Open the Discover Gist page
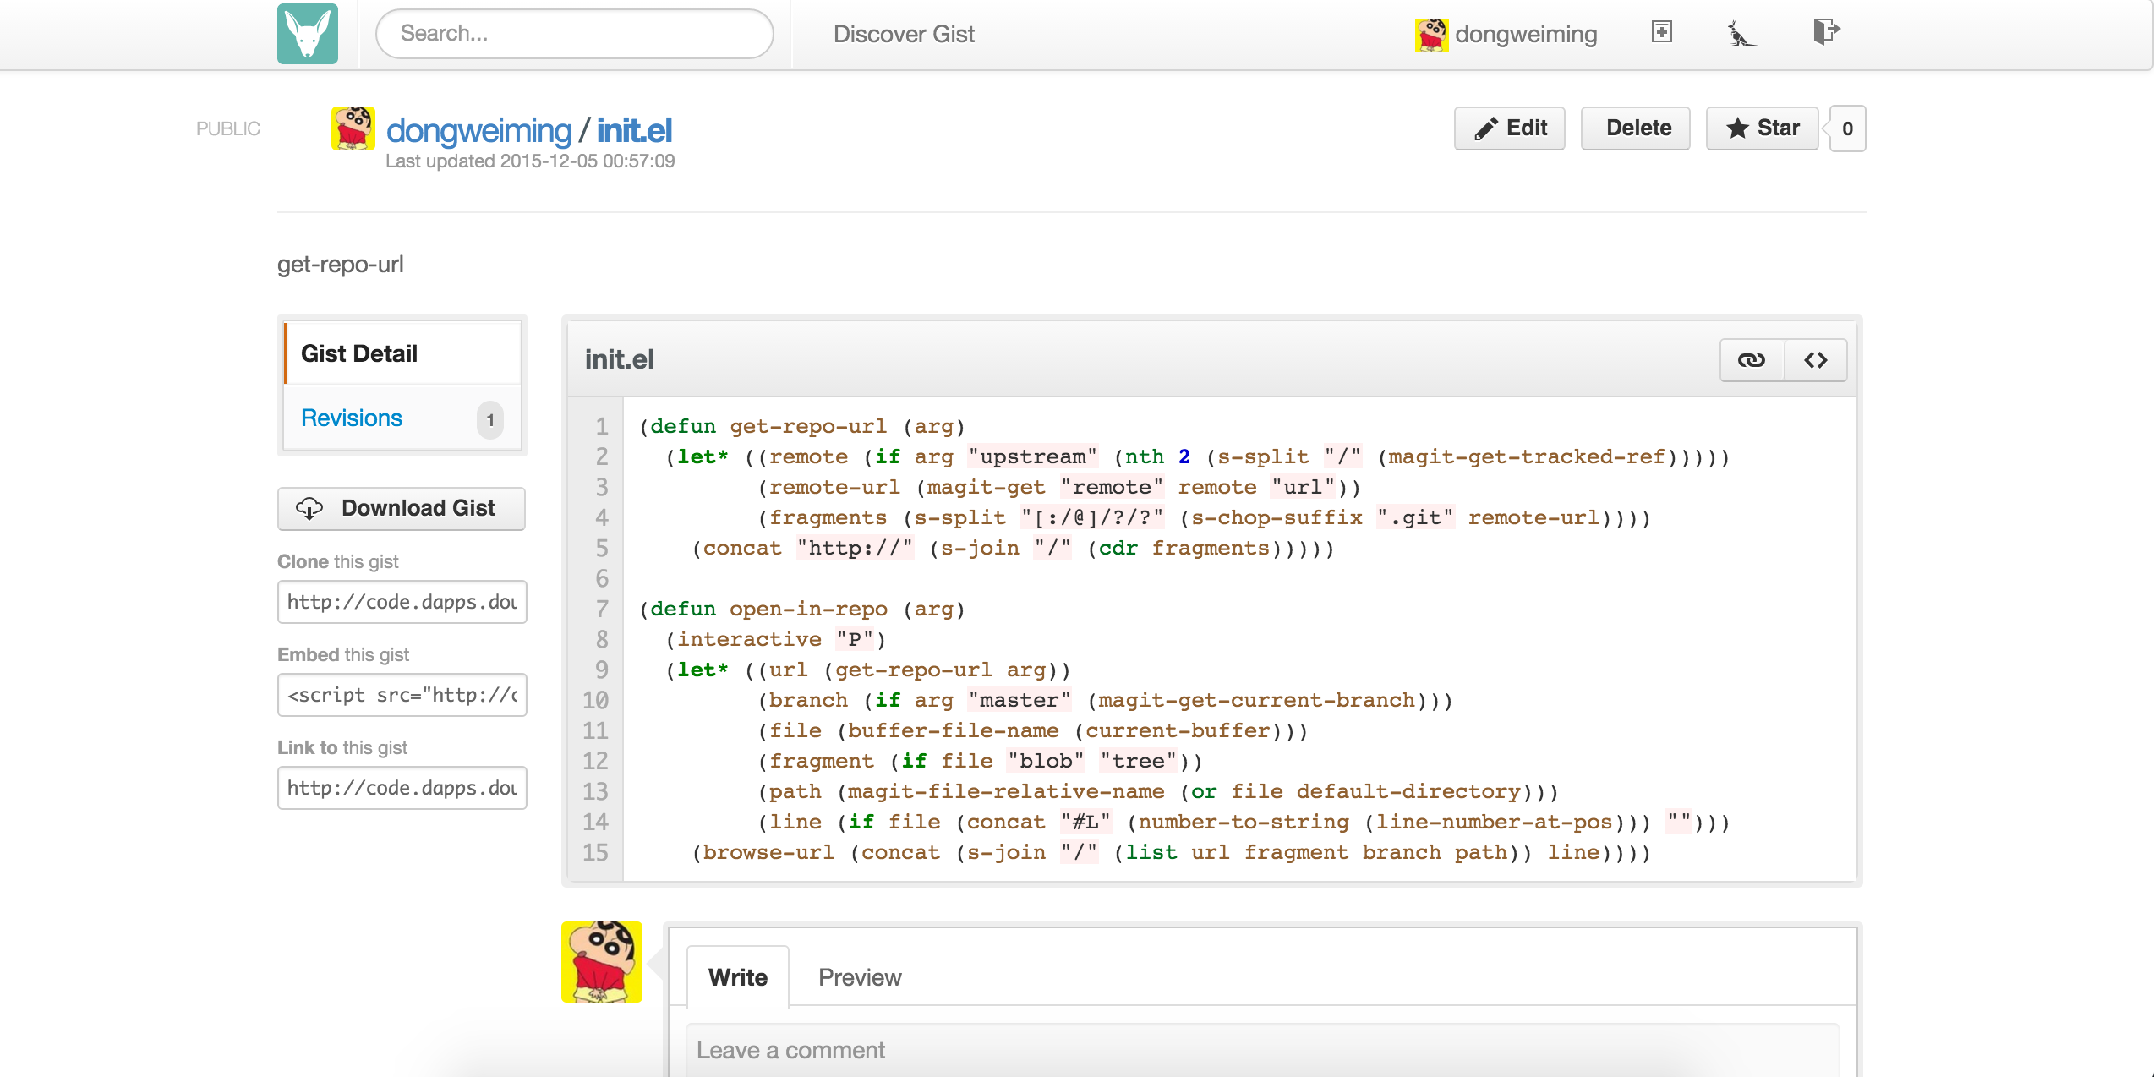This screenshot has height=1077, width=2154. (904, 34)
